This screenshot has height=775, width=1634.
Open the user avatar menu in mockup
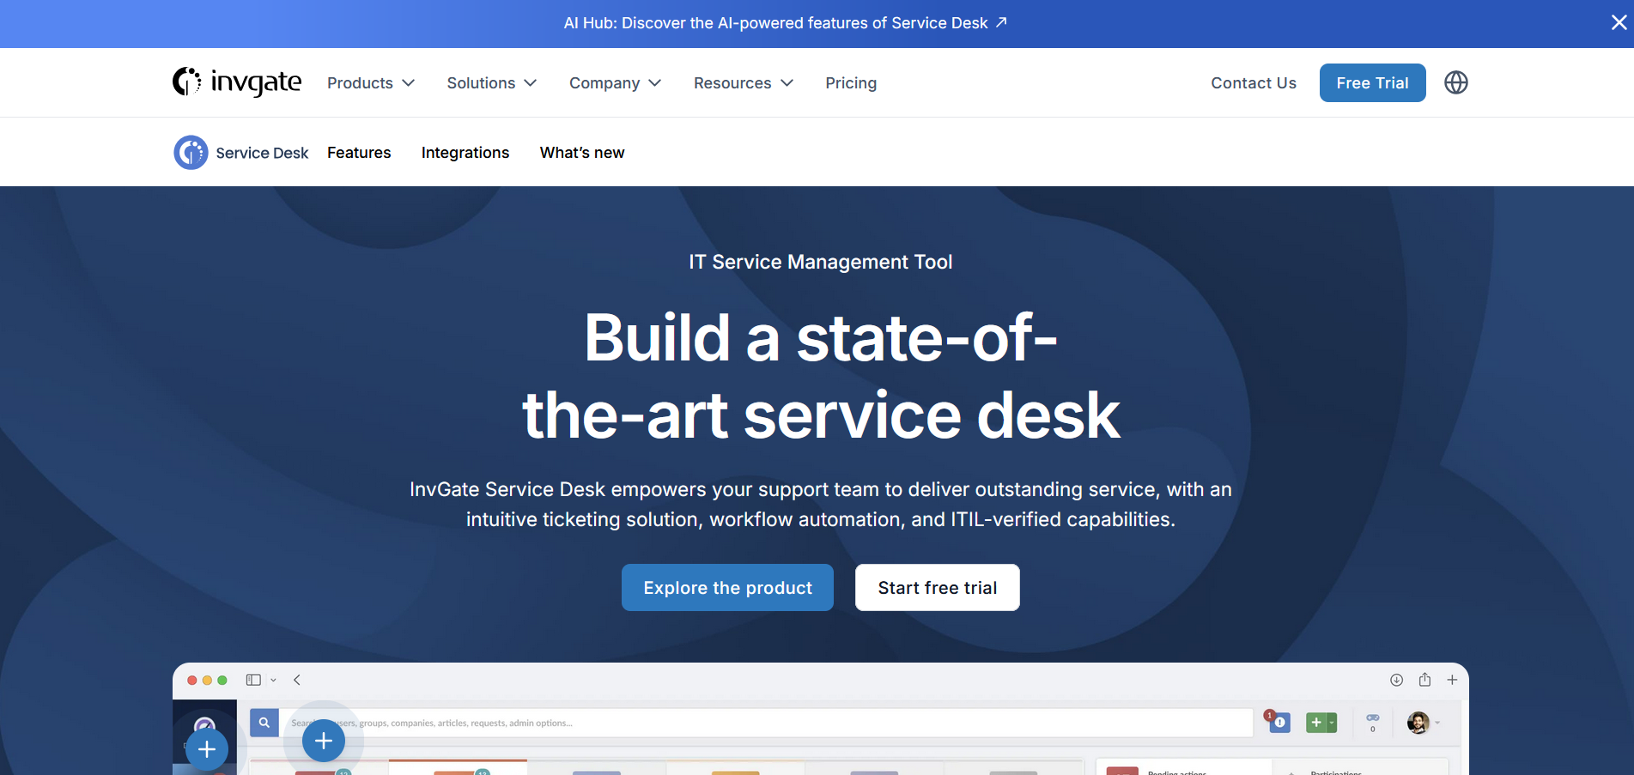coord(1423,723)
